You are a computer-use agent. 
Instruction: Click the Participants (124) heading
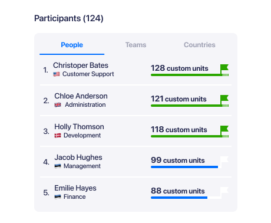[69, 18]
